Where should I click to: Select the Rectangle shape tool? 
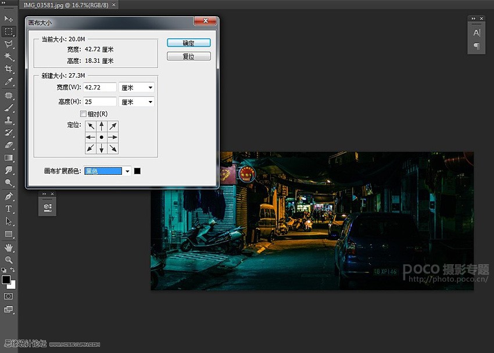click(x=9, y=234)
